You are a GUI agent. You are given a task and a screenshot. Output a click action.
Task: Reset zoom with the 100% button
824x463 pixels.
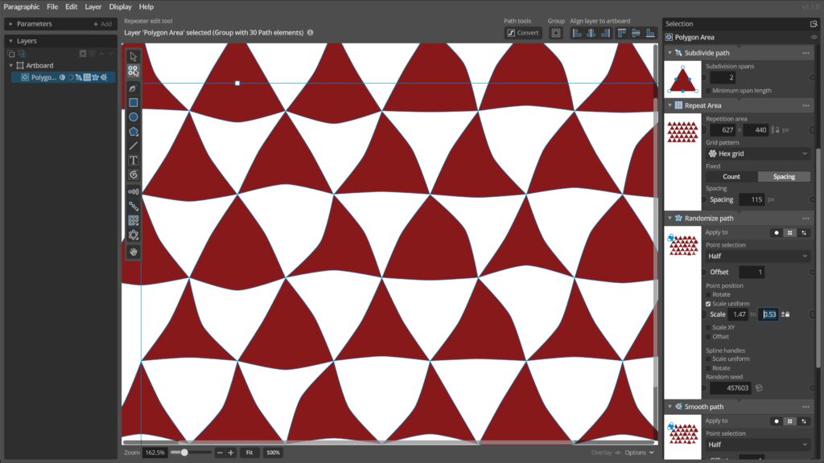click(273, 453)
